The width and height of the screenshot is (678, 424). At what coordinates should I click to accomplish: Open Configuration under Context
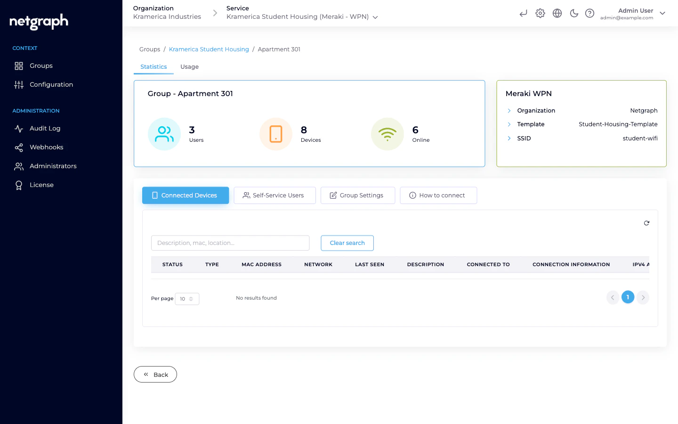(x=51, y=84)
